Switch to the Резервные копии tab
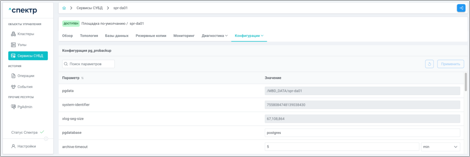 151,36
